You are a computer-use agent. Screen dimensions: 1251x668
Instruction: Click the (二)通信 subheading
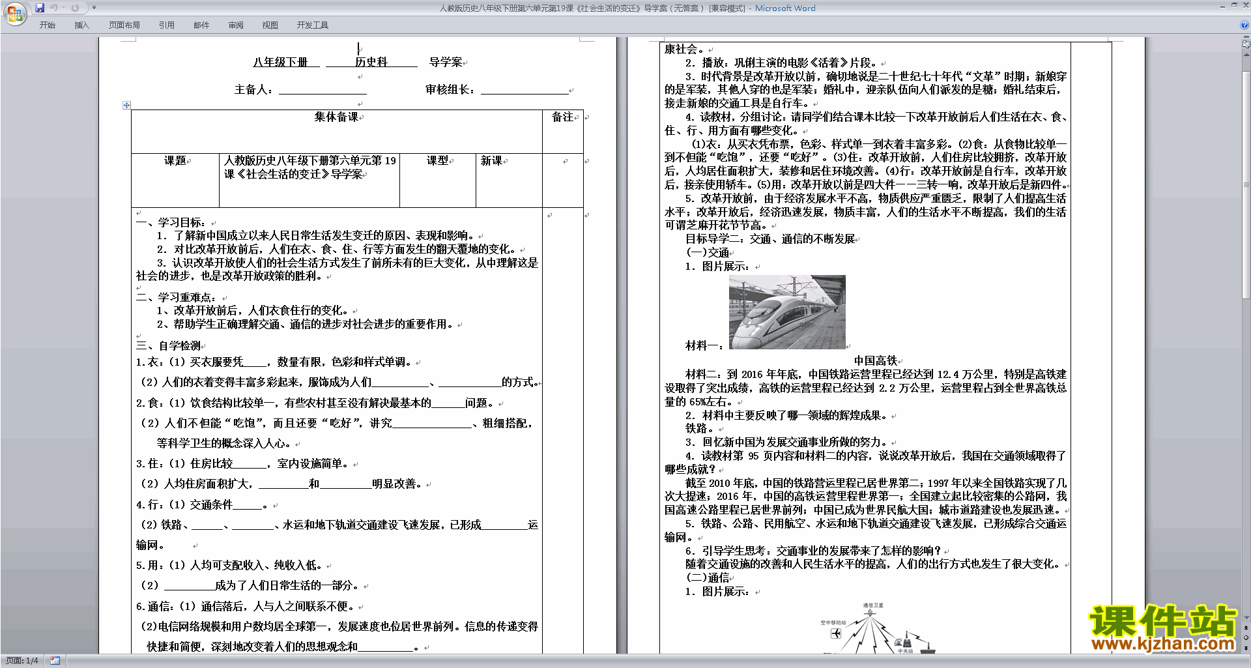[x=708, y=577]
